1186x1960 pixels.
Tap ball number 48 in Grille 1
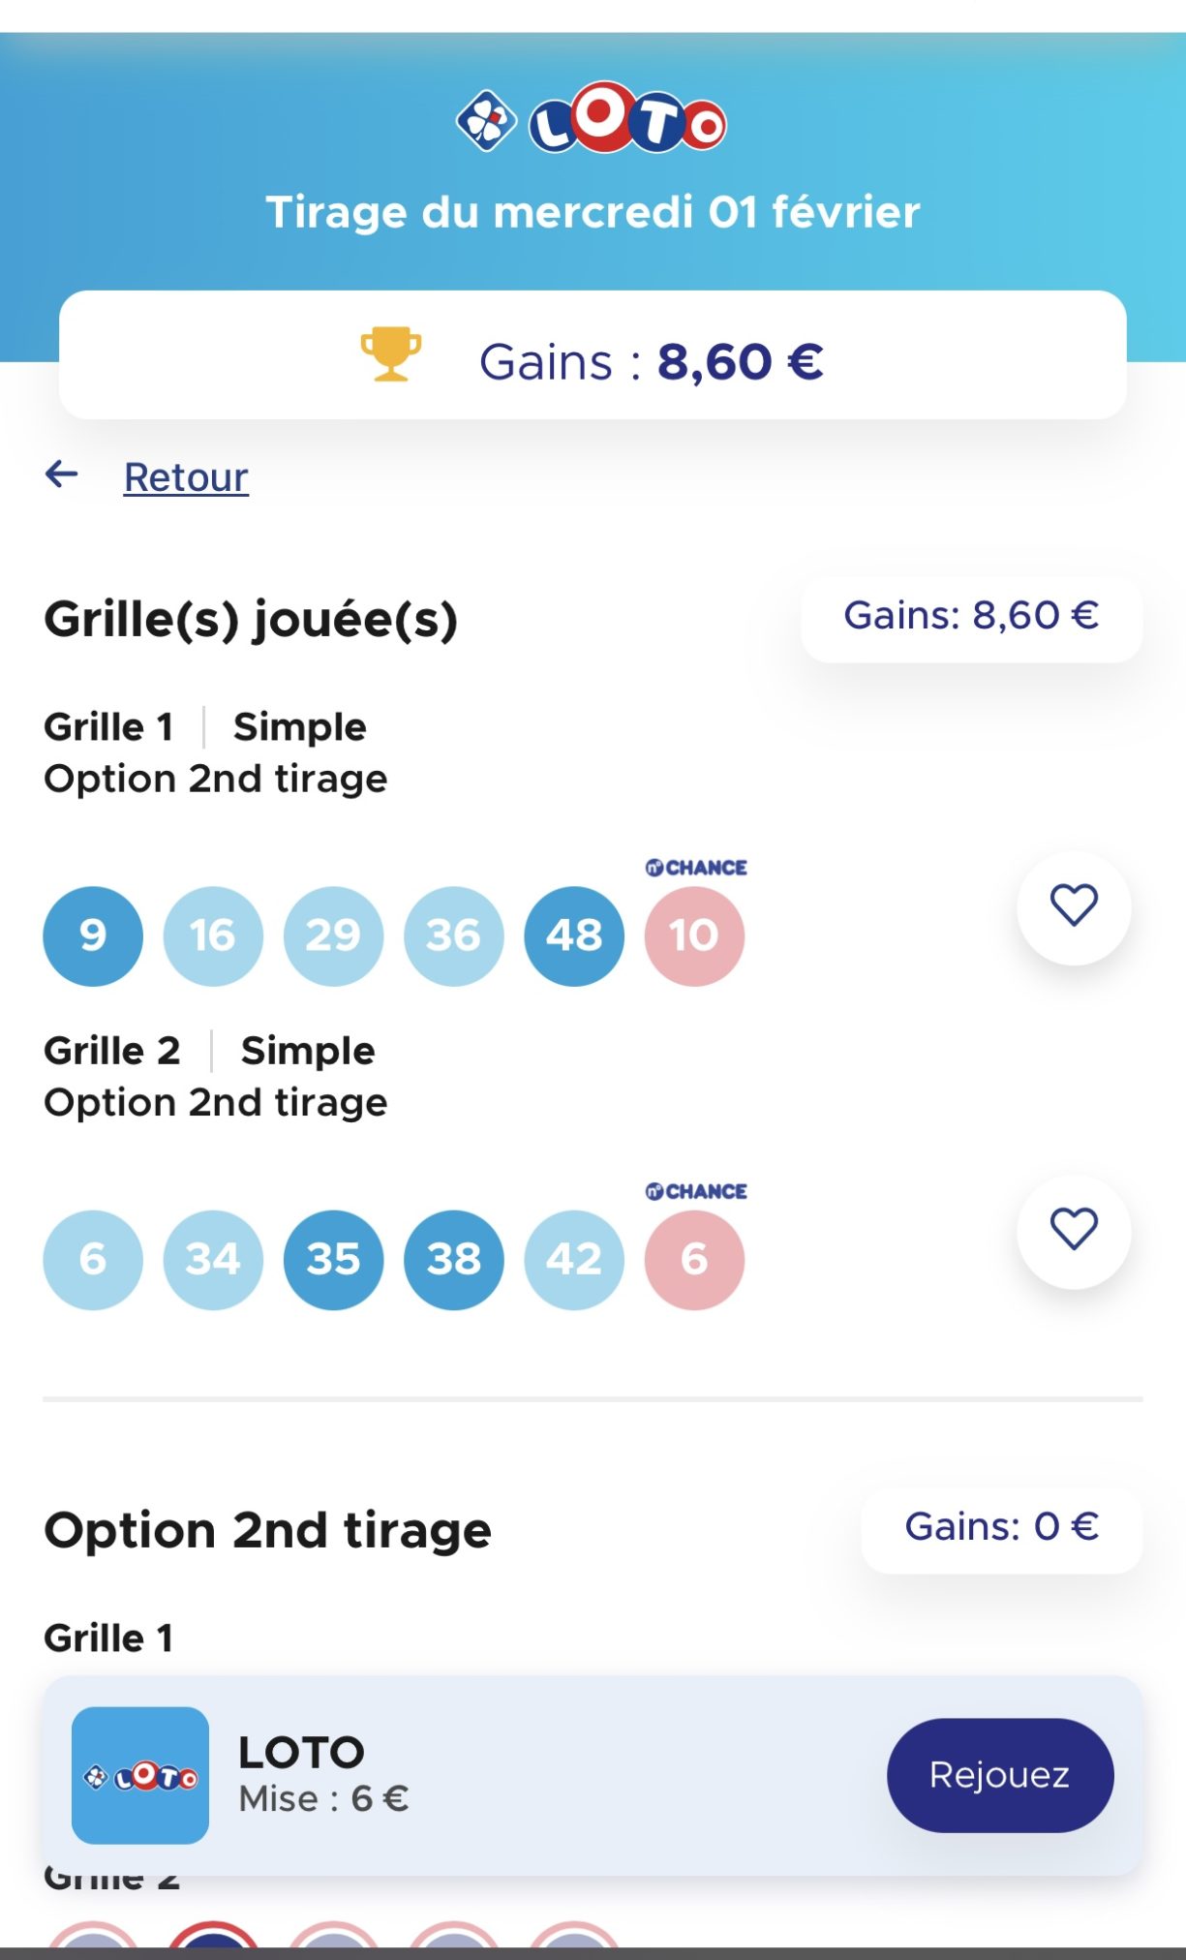tap(574, 935)
